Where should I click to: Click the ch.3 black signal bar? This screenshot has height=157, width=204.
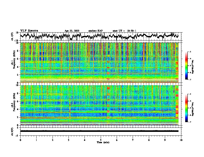[x=99, y=131]
